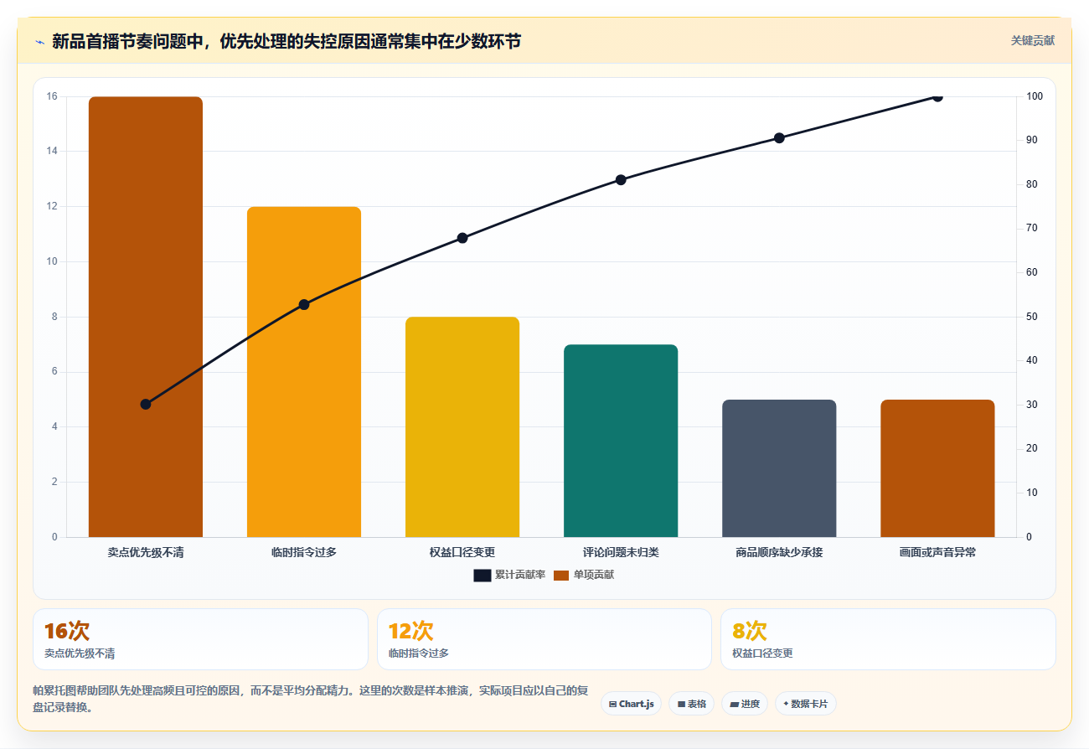Click the line point above 卖点优先级不清
This screenshot has width=1089, height=749.
tap(146, 404)
